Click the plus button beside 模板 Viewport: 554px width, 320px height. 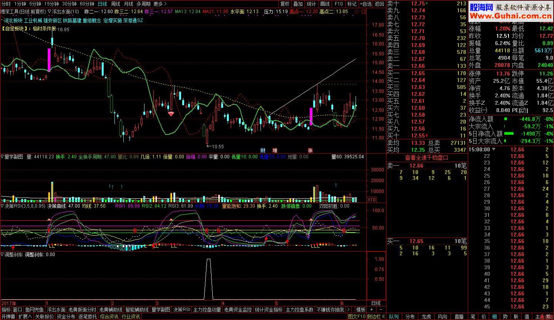click(x=371, y=310)
